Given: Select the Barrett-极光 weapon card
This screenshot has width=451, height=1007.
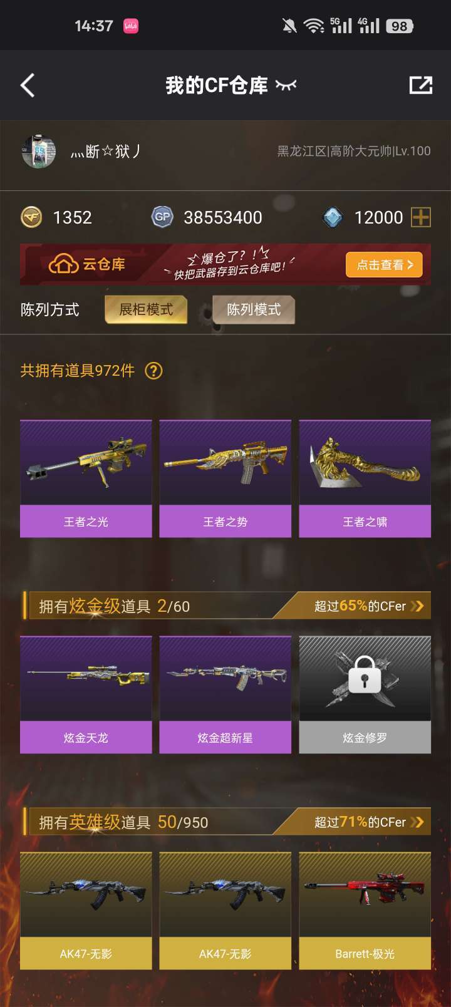Looking at the screenshot, I should point(365,911).
